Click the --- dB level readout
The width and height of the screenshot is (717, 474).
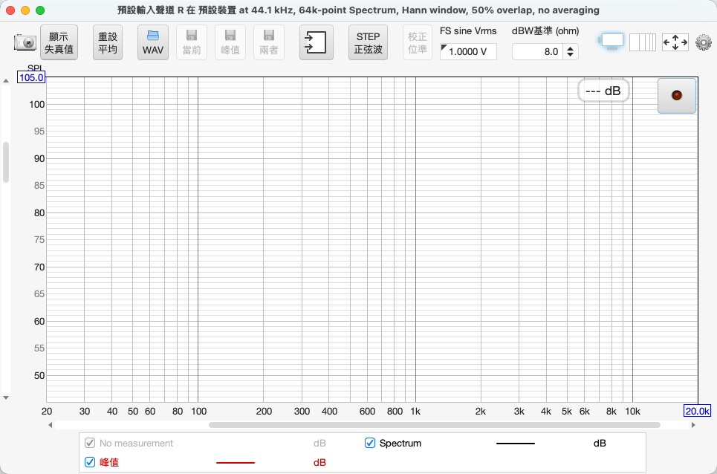(603, 91)
